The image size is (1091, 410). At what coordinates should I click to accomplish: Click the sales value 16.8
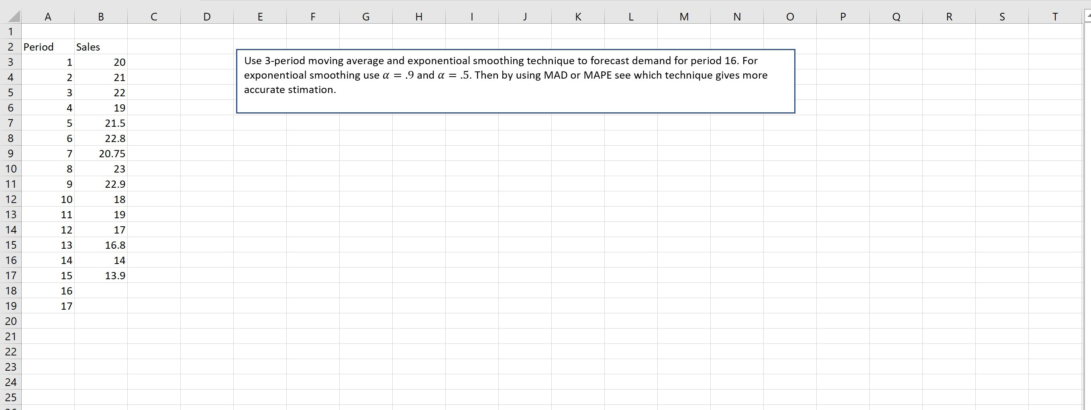[x=101, y=245]
